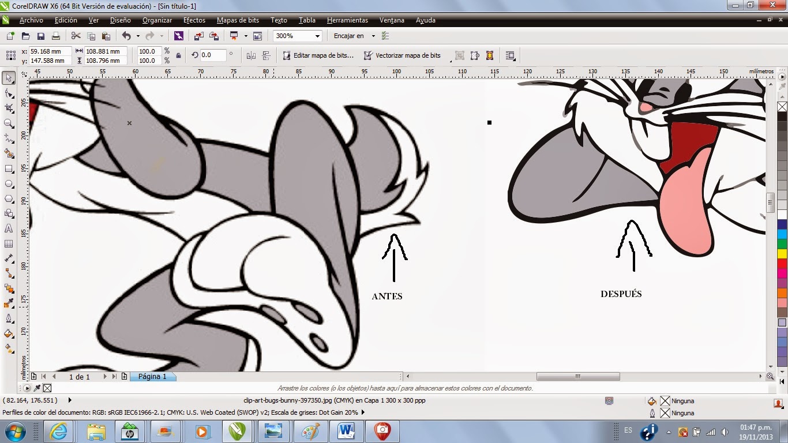Open the Ventana menu
The image size is (788, 443).
[392, 20]
